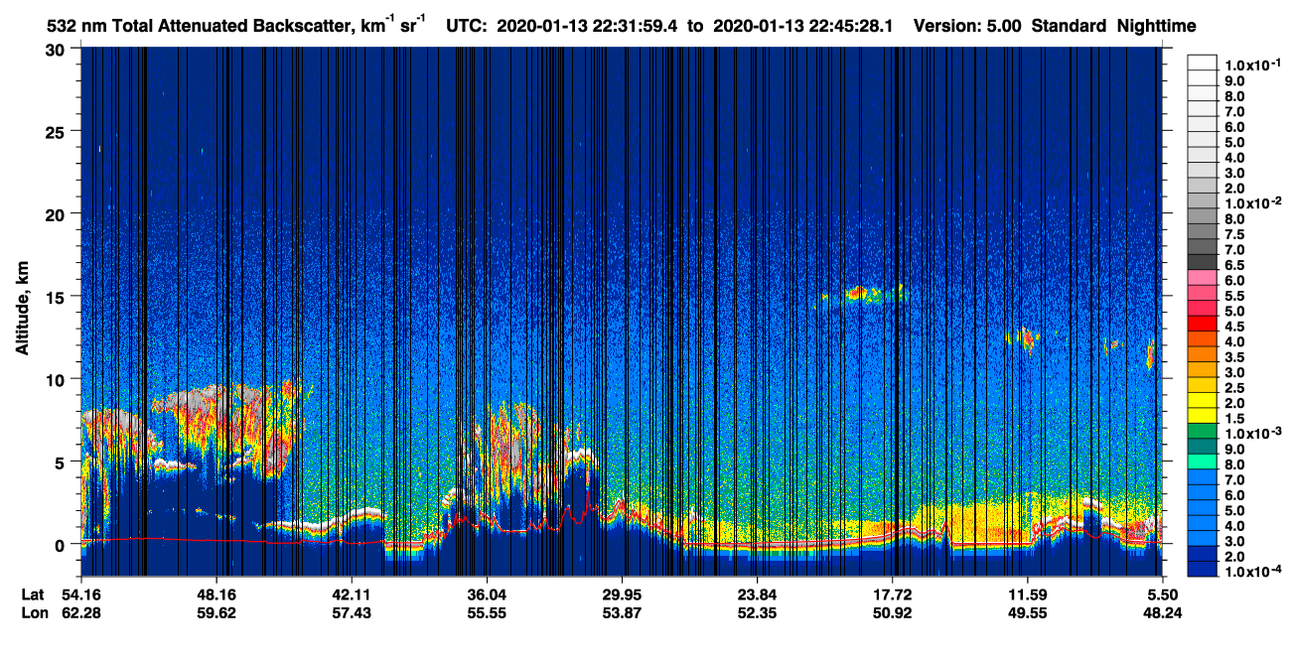Click the longitude value 52.35
1291x662 pixels.
point(757,613)
